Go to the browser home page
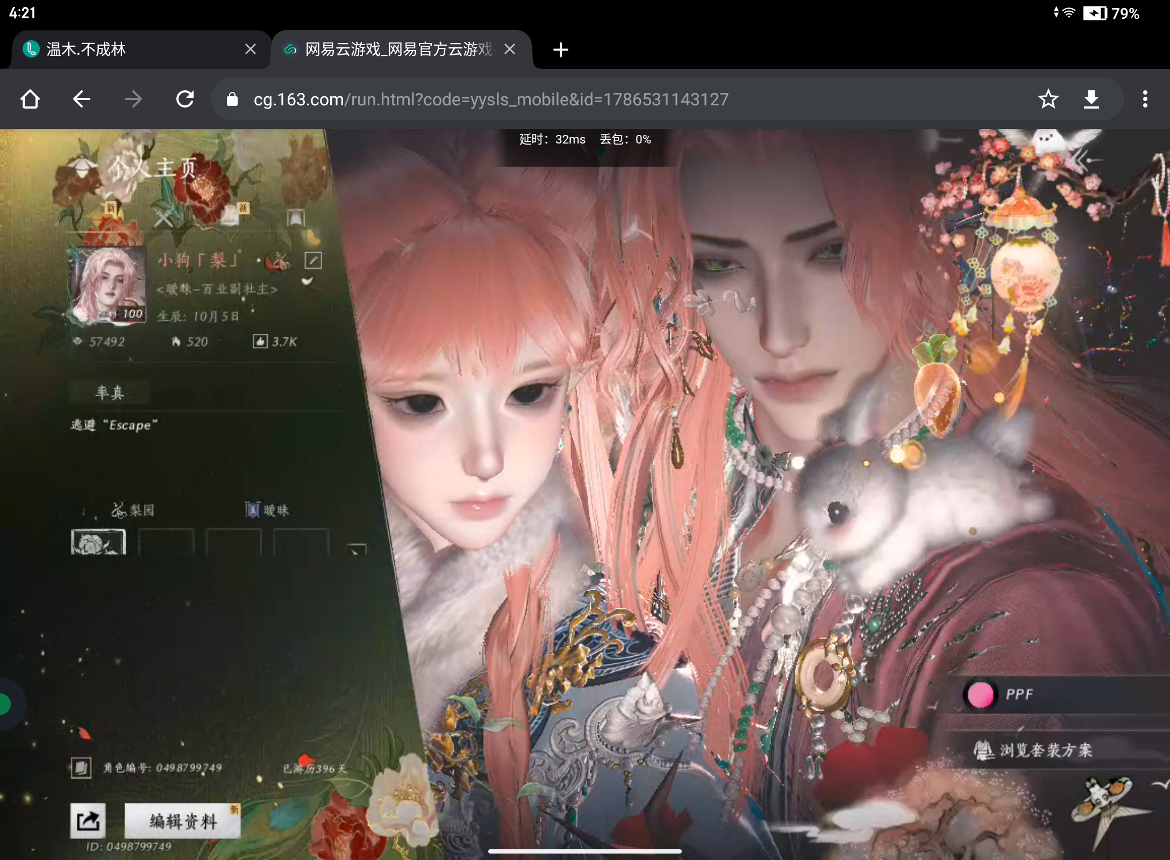 click(30, 99)
